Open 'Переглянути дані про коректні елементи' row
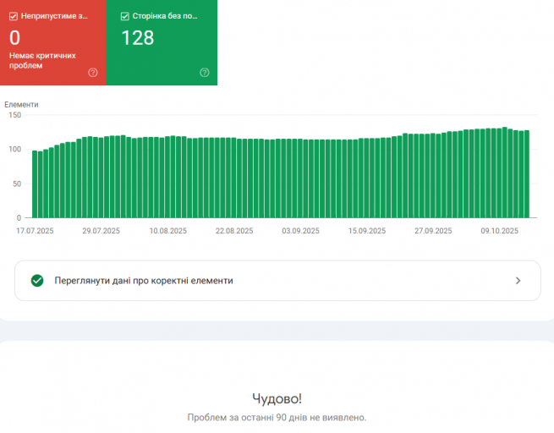554x433 pixels. [277, 281]
